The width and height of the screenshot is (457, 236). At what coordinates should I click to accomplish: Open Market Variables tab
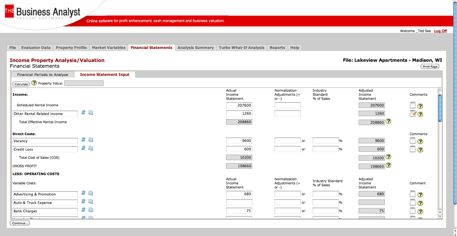coord(109,48)
